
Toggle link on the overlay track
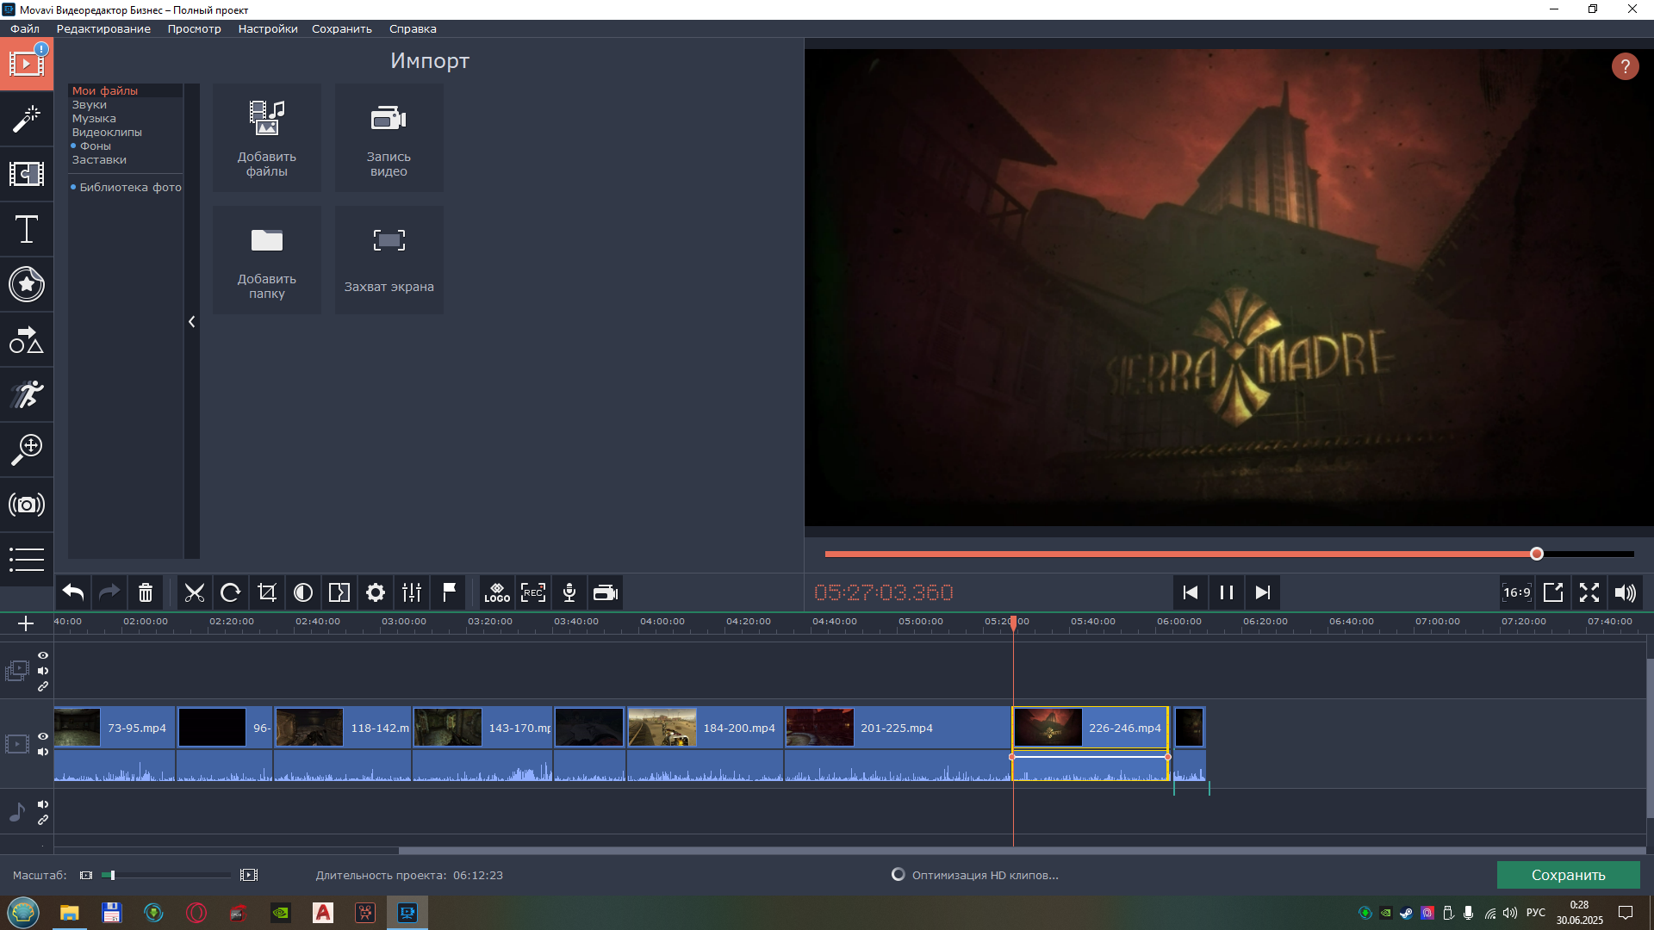click(43, 686)
